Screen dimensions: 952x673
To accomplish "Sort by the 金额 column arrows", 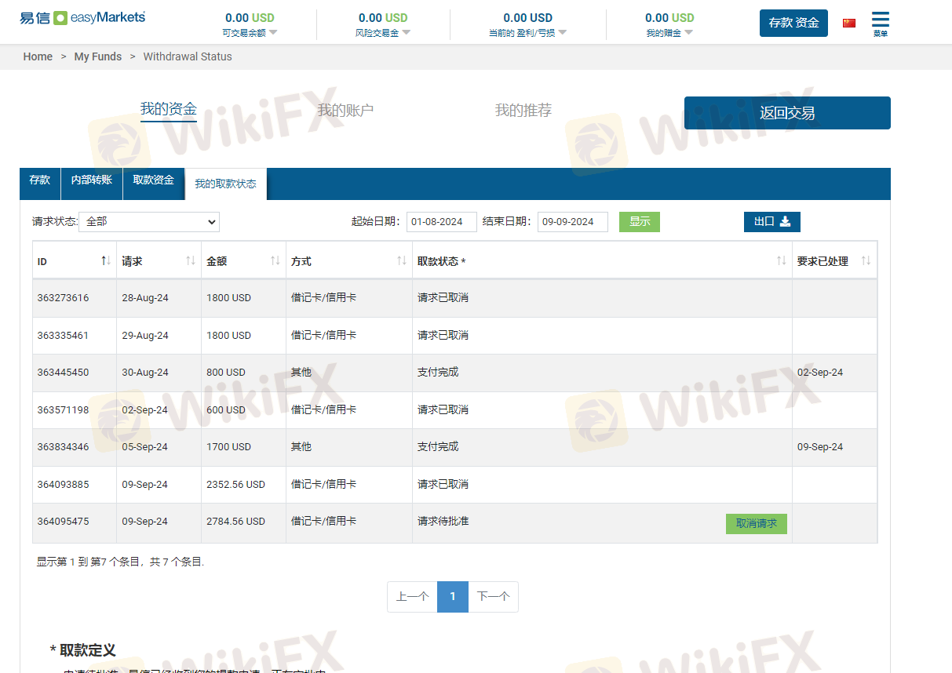I will click(275, 260).
